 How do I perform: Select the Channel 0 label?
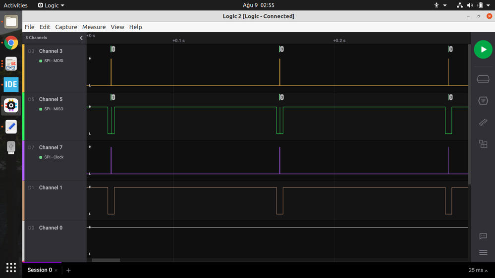tap(51, 228)
